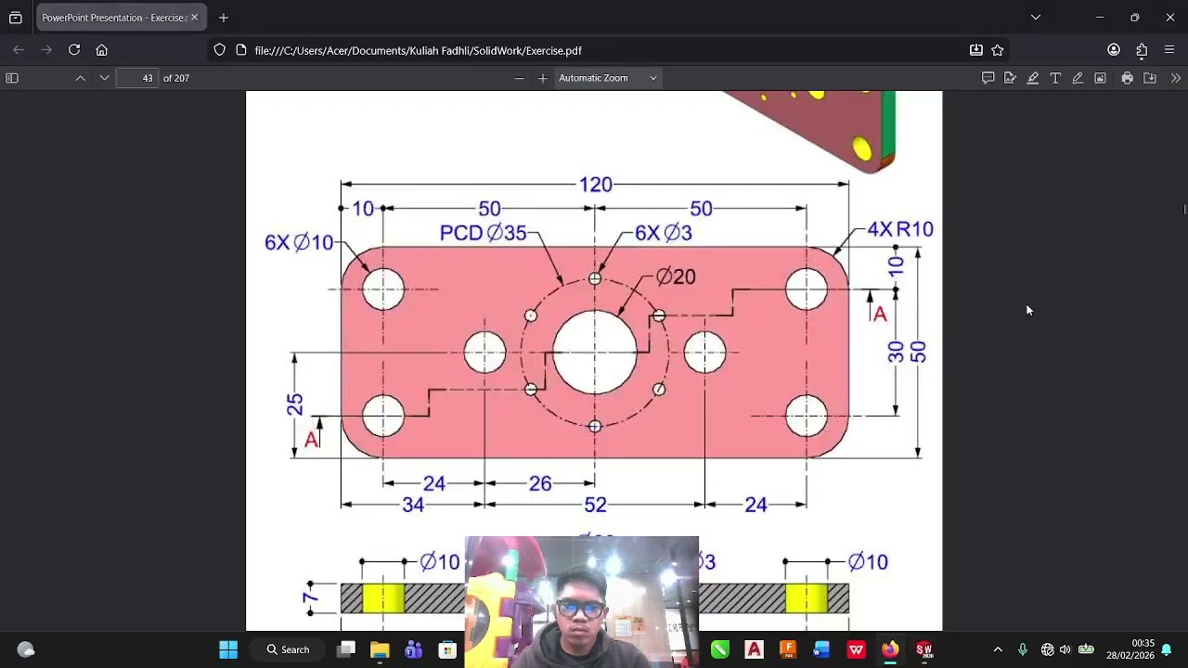This screenshot has width=1188, height=668.
Task: Click the taskbar Search box
Action: tap(288, 649)
